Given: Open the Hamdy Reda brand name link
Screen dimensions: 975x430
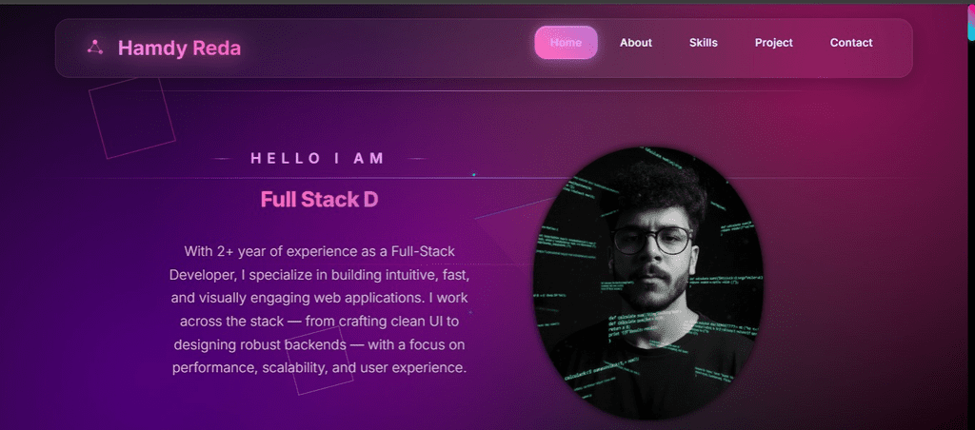Looking at the screenshot, I should (x=179, y=48).
